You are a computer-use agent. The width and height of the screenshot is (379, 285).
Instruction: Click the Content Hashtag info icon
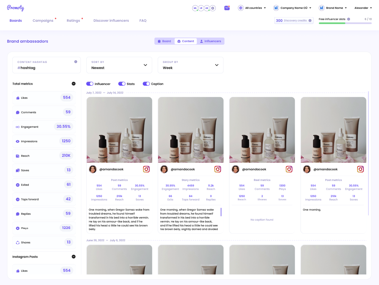[x=76, y=62]
